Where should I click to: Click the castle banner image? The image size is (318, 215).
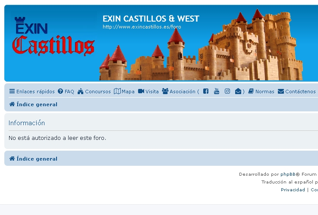pos(201,44)
